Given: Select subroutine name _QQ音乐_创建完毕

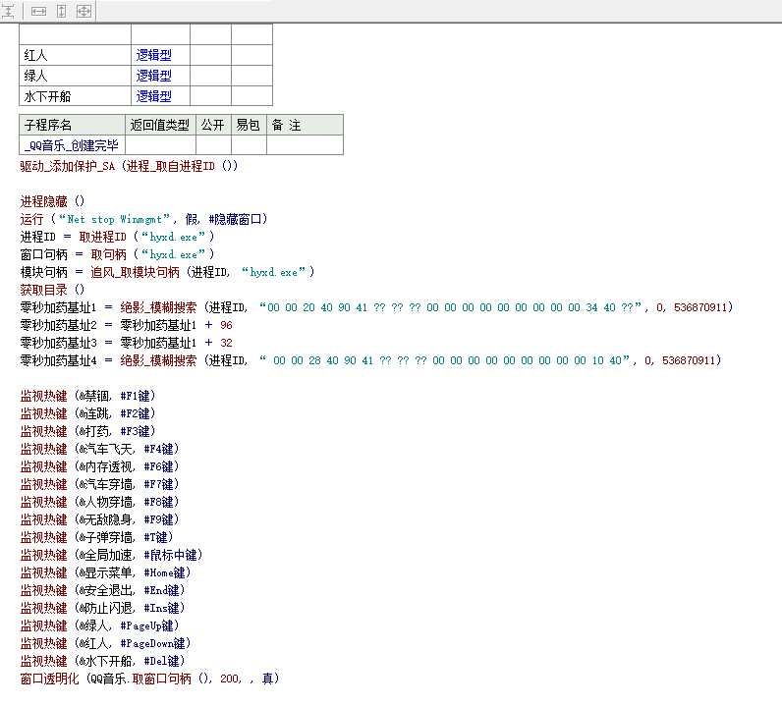Looking at the screenshot, I should click(x=72, y=145).
